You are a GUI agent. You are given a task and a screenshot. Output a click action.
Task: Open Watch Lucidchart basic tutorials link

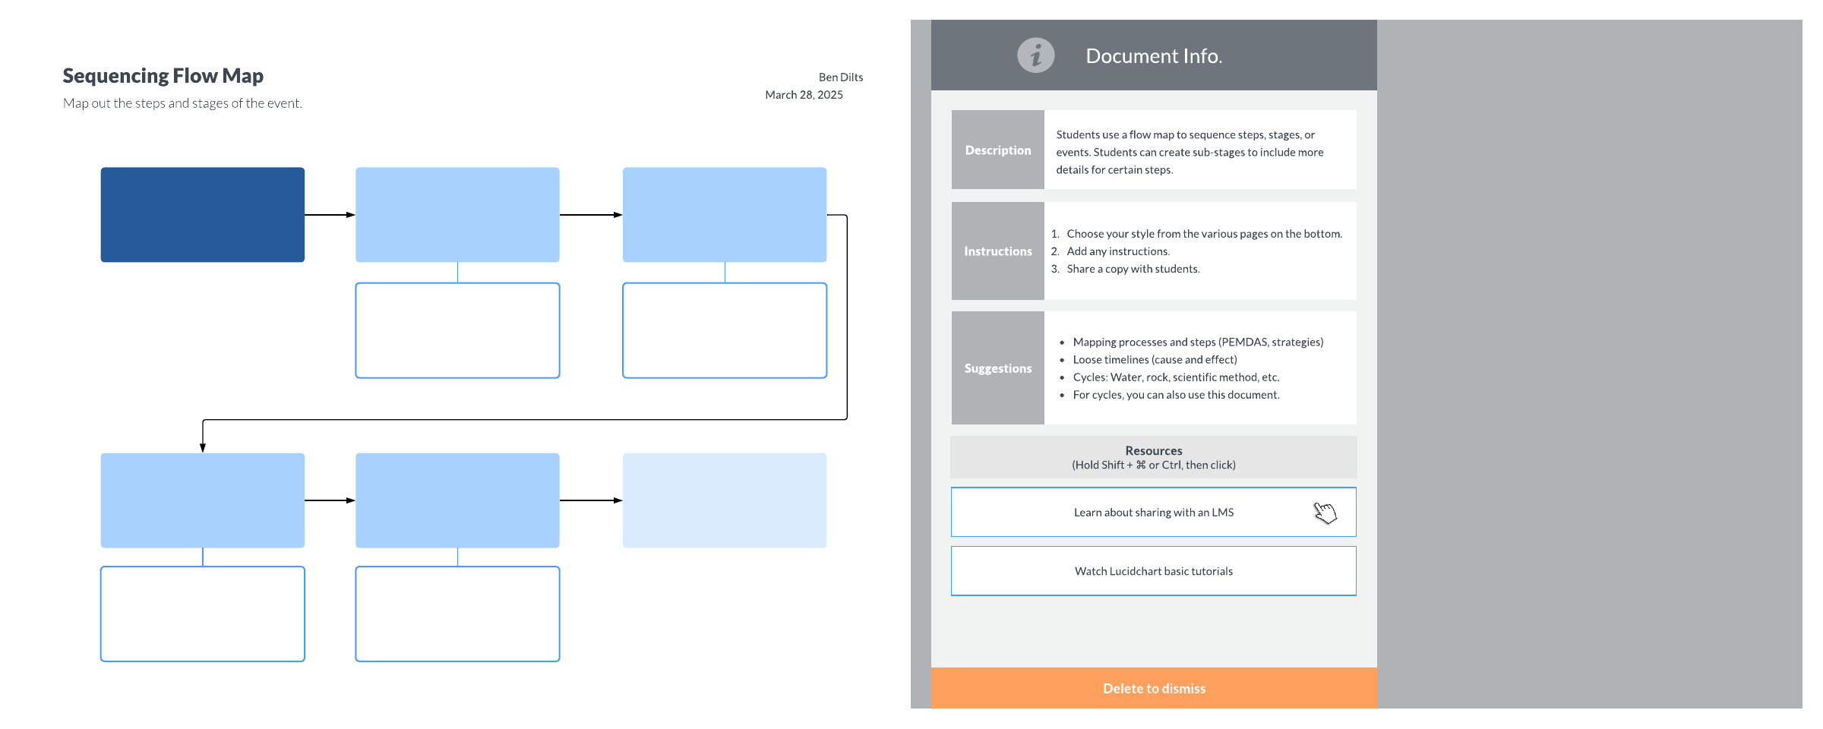point(1152,571)
